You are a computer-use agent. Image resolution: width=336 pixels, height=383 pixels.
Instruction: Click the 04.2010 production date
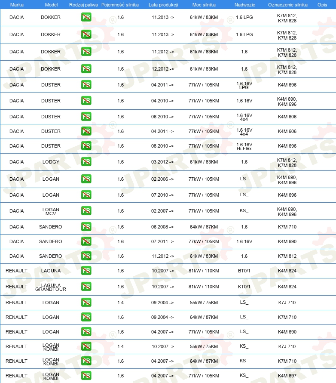point(162,101)
